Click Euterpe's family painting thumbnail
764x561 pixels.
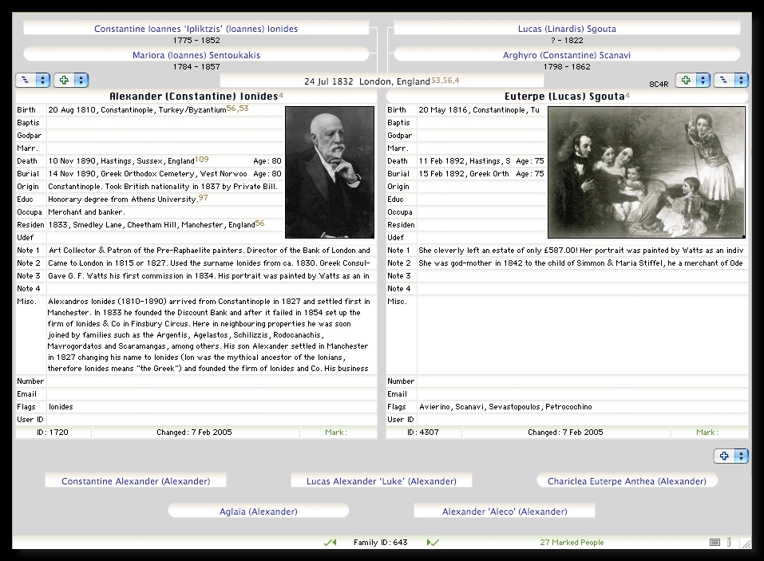tap(646, 172)
